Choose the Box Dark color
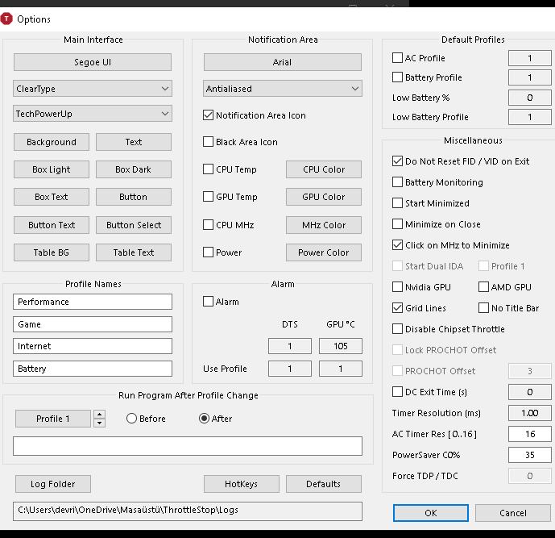Screen dimensions: 555x538 coord(134,169)
